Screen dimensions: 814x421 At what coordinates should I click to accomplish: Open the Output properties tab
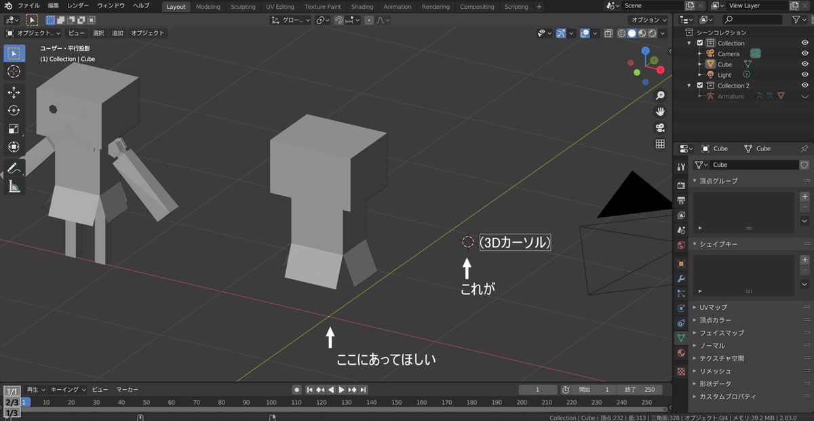681,200
